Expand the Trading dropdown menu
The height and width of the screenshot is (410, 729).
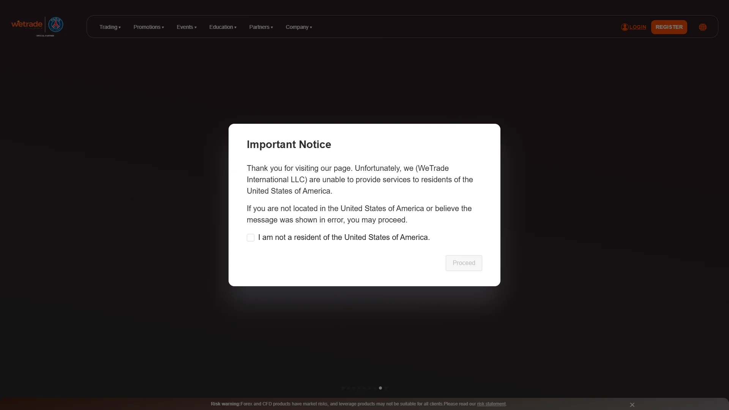click(110, 27)
